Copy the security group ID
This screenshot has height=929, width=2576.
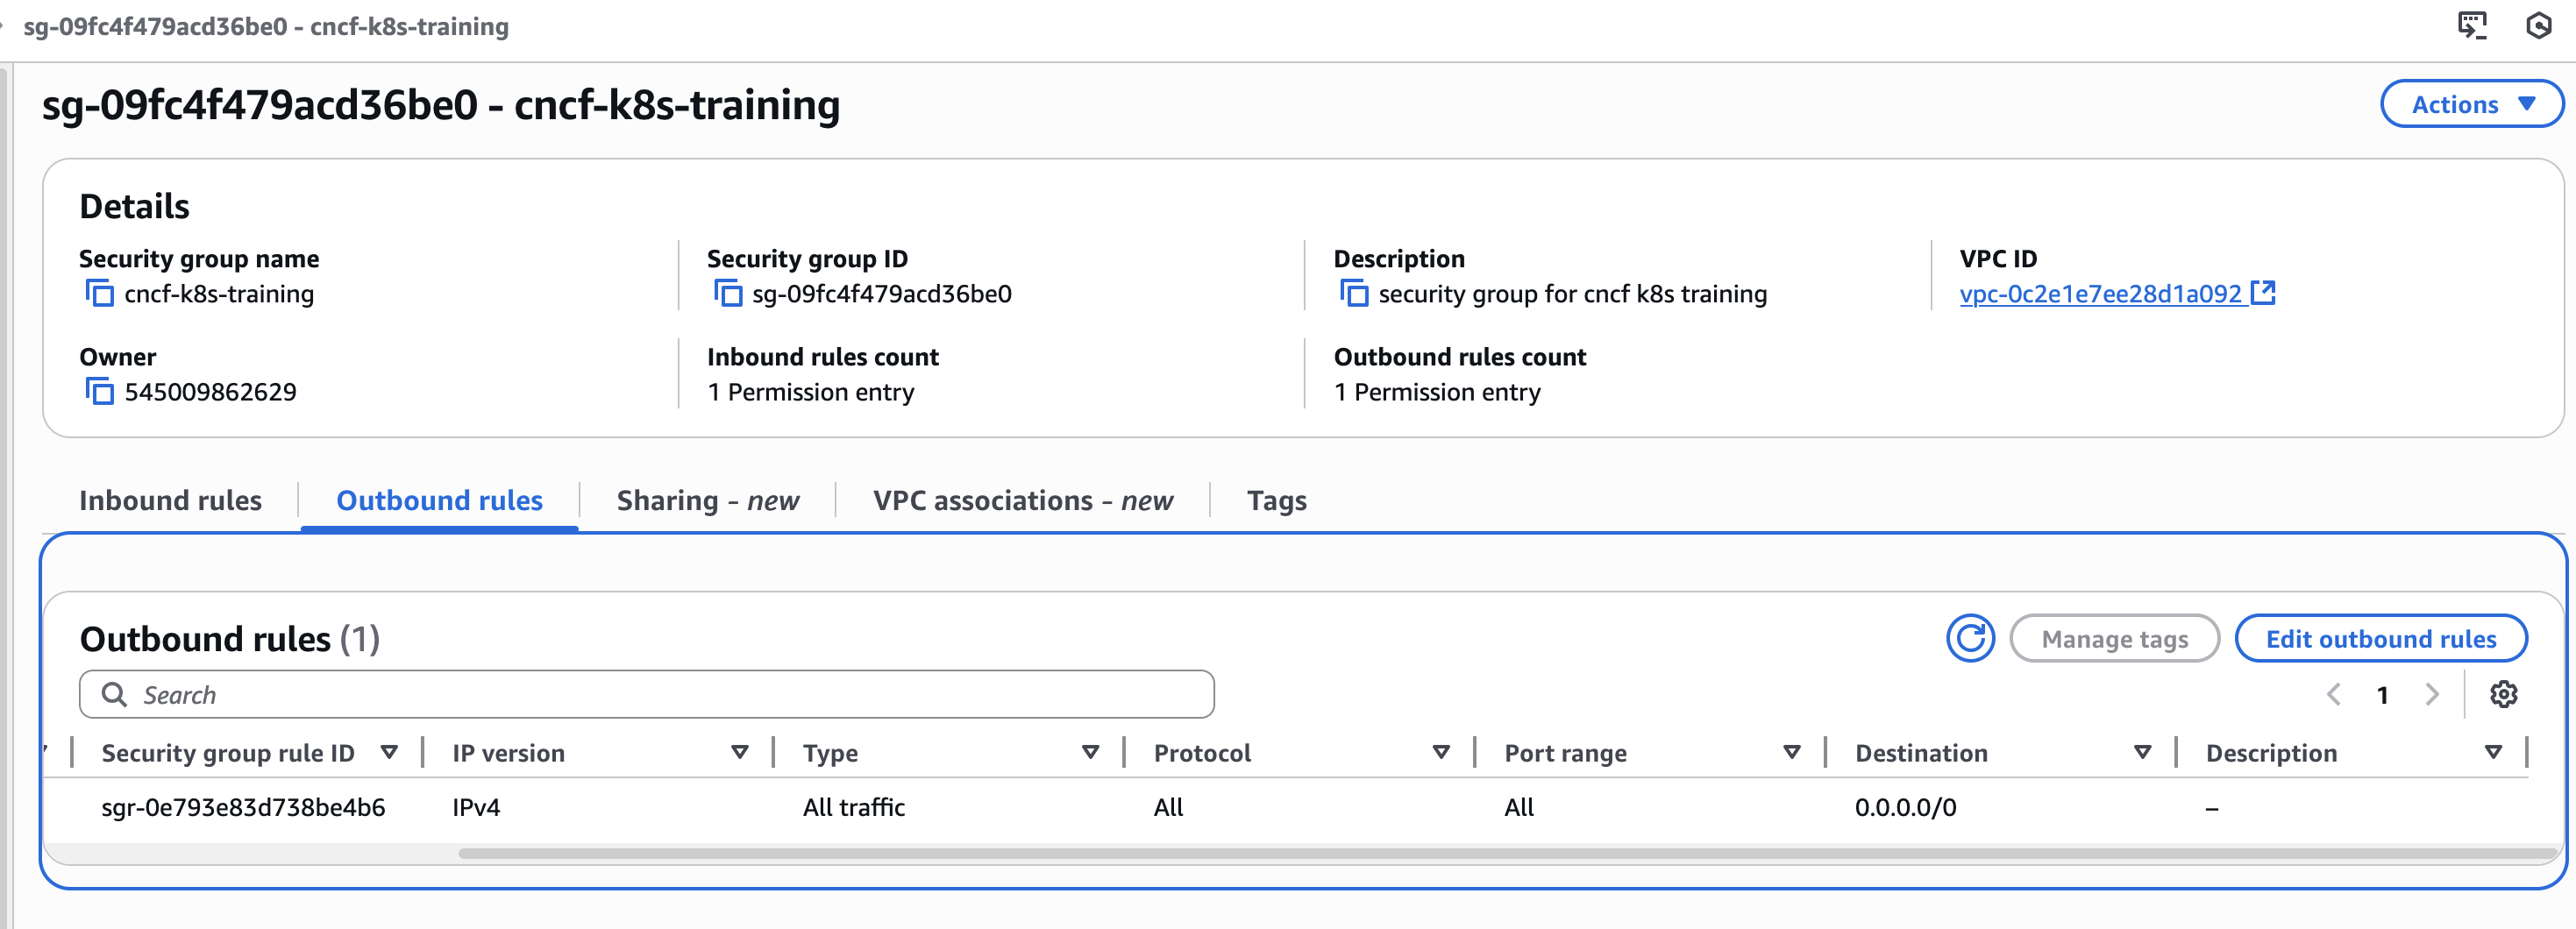tap(727, 294)
